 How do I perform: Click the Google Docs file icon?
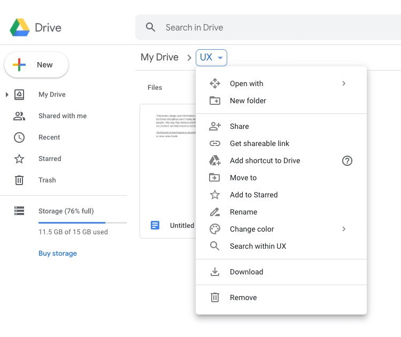point(155,225)
